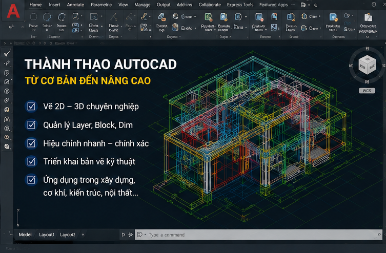Click the search magnifier in the title bar
Image resolution: width=386 pixels, height=253 pixels.
[x=316, y=5]
